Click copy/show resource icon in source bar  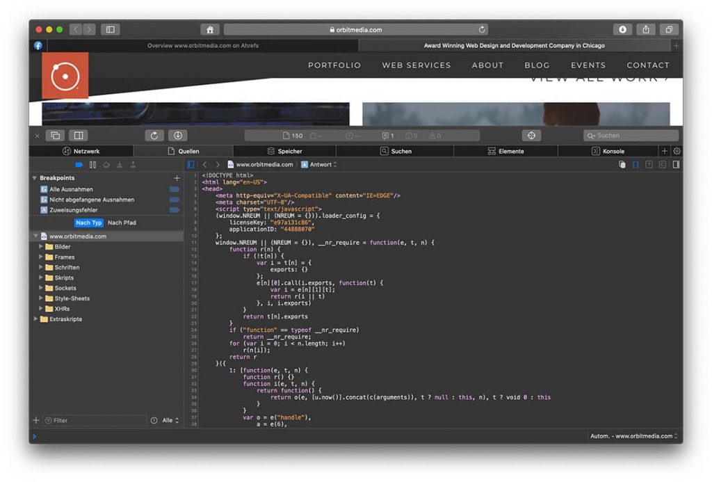pyautogui.click(x=622, y=164)
